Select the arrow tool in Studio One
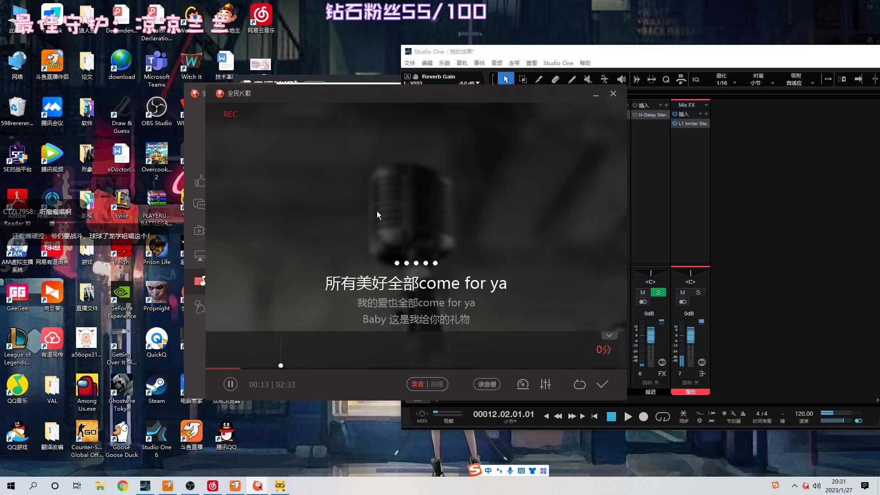Viewport: 880px width, 495px height. click(506, 79)
